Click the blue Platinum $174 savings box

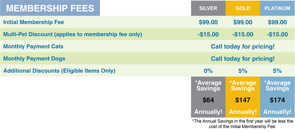coord(277,97)
